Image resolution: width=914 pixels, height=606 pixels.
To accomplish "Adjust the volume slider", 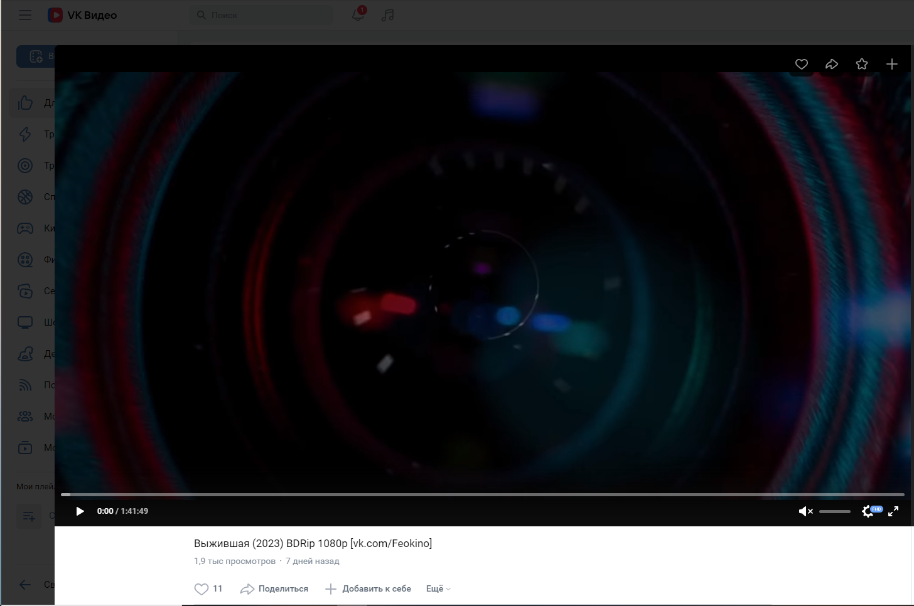I will pyautogui.click(x=835, y=511).
